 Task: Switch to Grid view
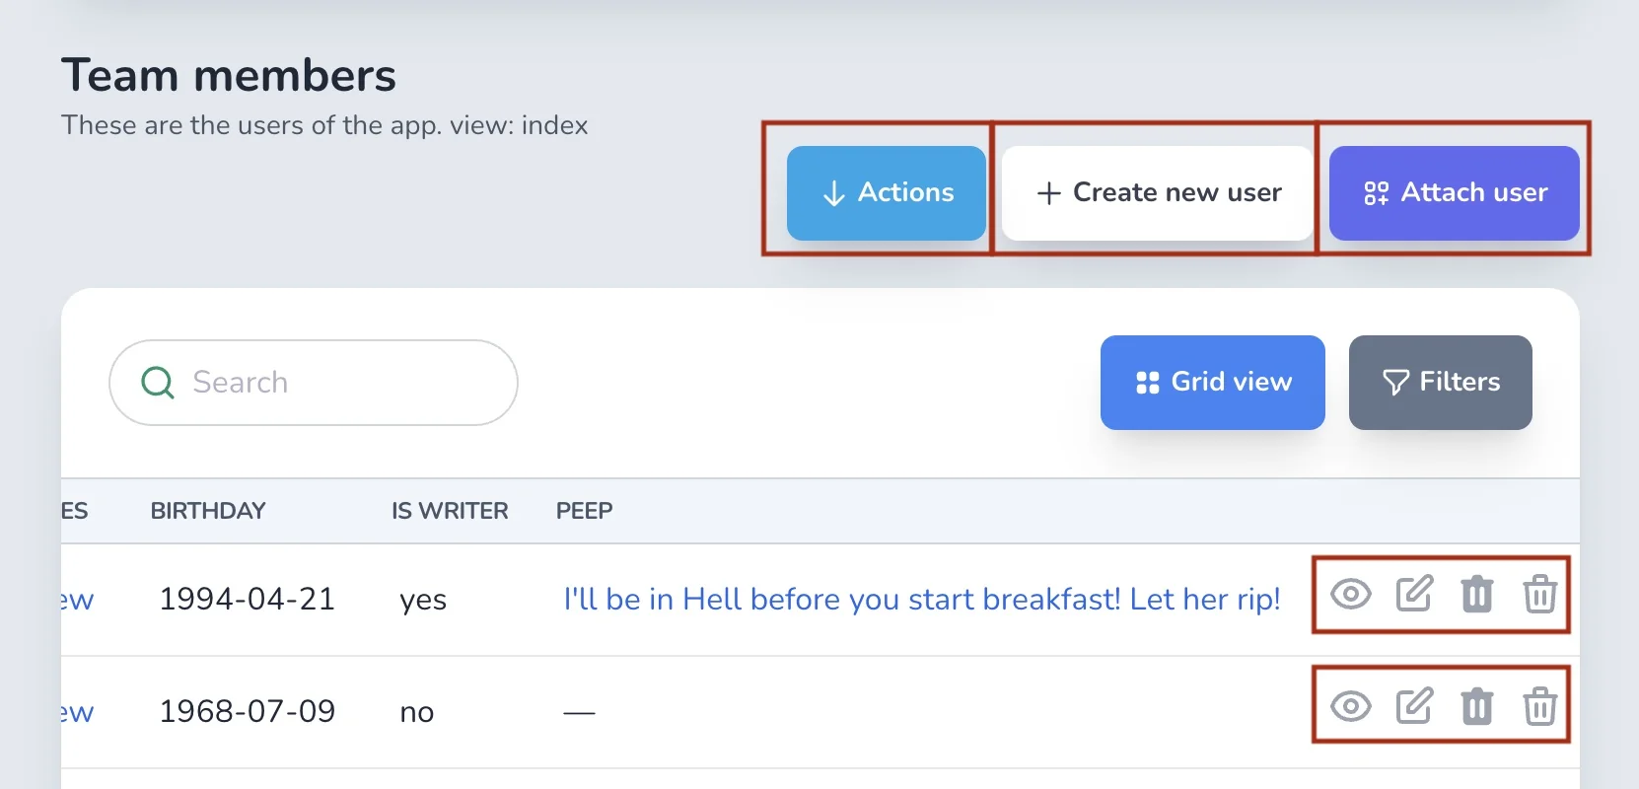[x=1213, y=383]
